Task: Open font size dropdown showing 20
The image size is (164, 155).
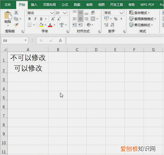Action: pyautogui.click(x=65, y=13)
